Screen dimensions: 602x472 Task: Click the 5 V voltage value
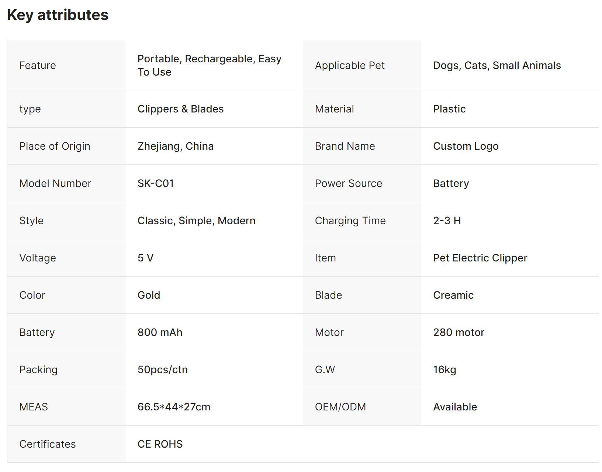[145, 258]
